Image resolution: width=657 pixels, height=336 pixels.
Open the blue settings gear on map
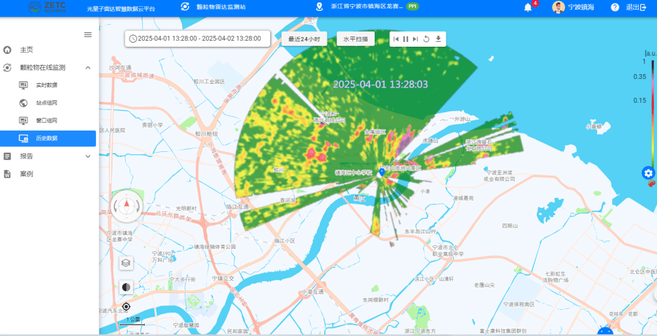coord(648,173)
